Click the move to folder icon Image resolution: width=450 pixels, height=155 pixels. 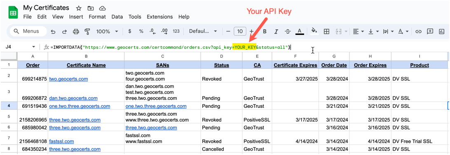tap(90, 8)
